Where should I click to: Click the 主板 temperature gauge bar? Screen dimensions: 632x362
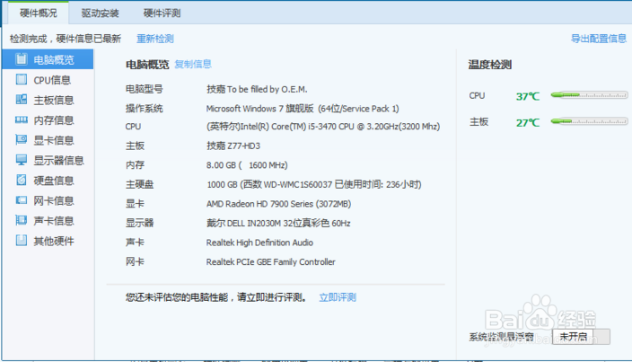click(589, 121)
